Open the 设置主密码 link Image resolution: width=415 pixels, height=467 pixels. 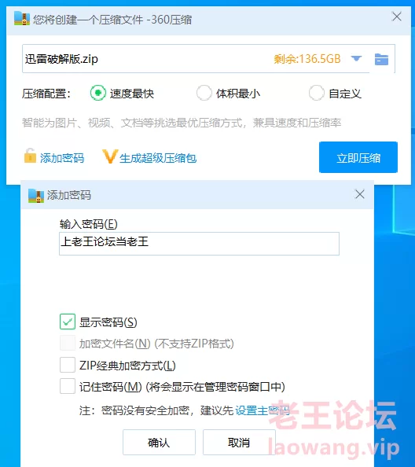[263, 410]
